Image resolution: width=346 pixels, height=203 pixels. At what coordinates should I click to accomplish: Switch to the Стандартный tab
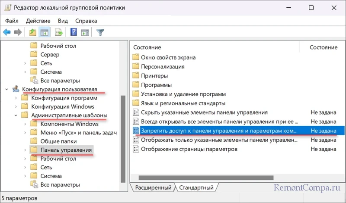click(196, 187)
